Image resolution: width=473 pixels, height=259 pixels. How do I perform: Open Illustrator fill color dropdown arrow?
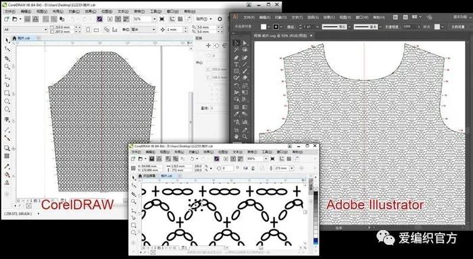(269, 27)
